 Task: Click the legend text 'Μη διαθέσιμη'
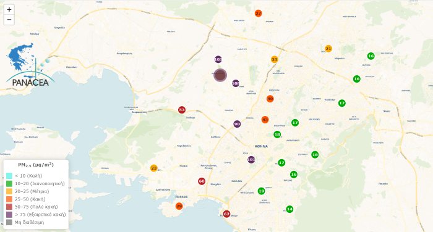(29, 222)
